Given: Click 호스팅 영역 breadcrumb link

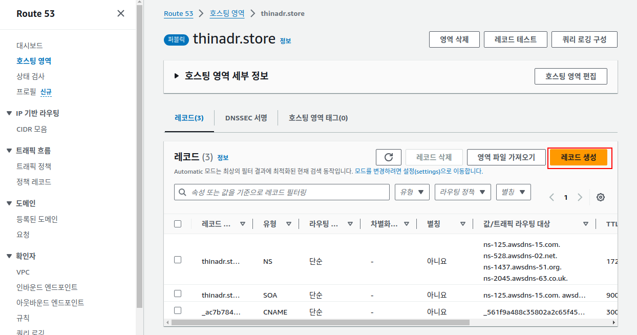Looking at the screenshot, I should click(227, 13).
